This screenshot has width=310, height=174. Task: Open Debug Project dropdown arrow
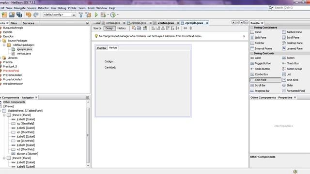[x=108, y=14]
